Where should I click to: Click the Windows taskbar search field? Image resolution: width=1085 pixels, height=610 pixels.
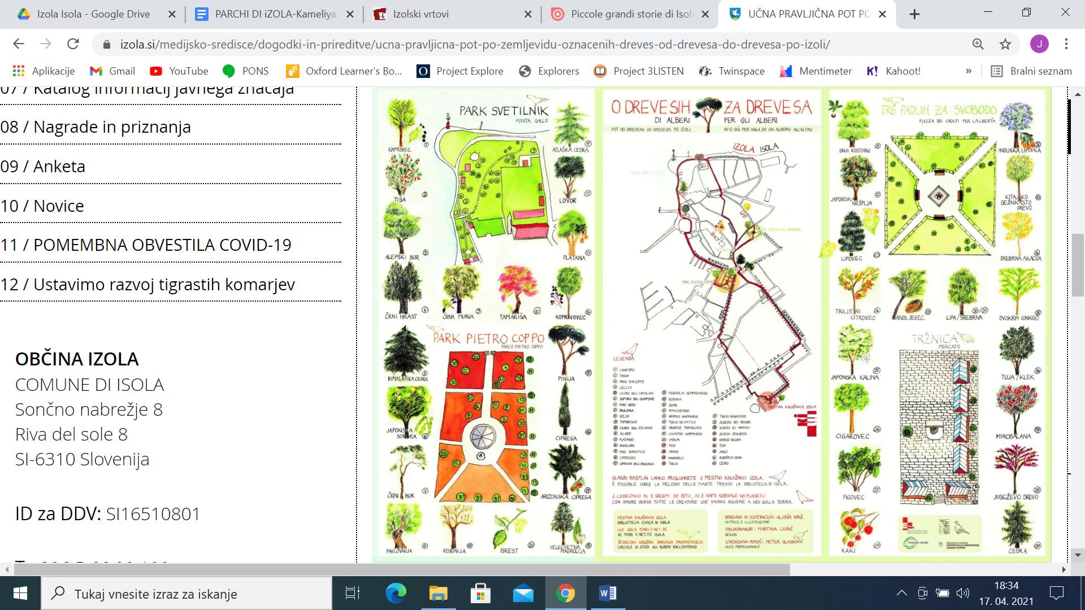(186, 594)
